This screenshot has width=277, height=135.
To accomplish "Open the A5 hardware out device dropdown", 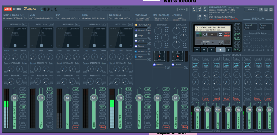I will [205, 17].
